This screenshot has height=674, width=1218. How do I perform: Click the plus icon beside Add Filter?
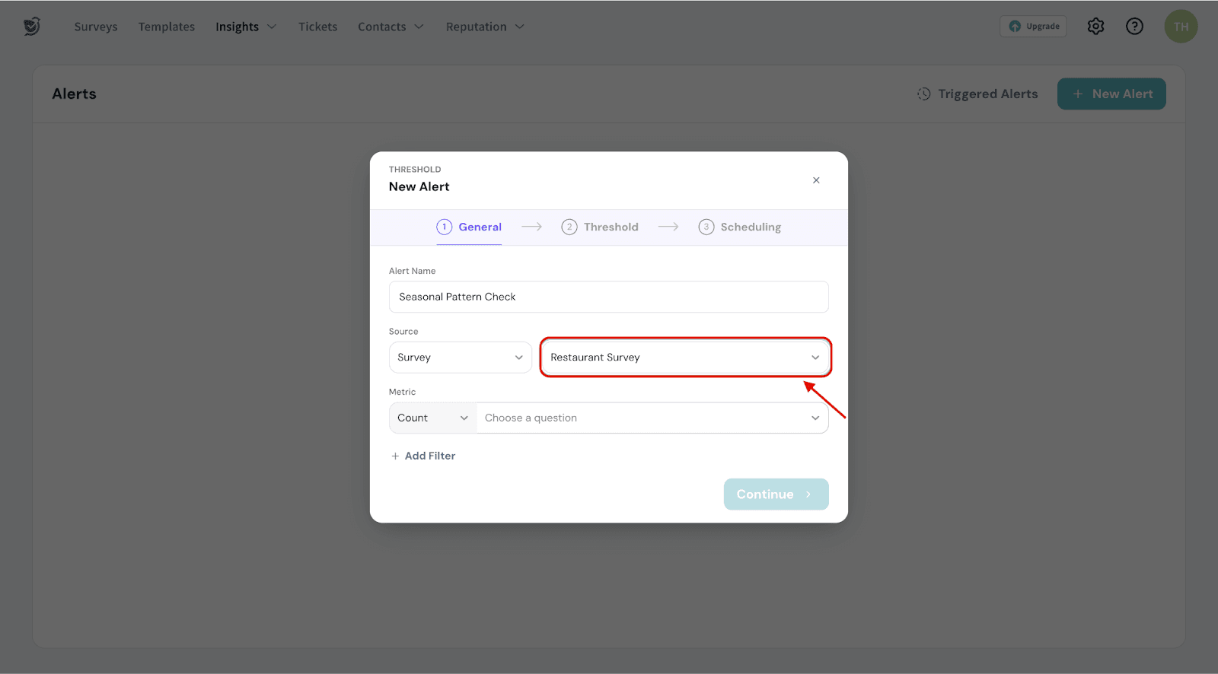pyautogui.click(x=395, y=456)
